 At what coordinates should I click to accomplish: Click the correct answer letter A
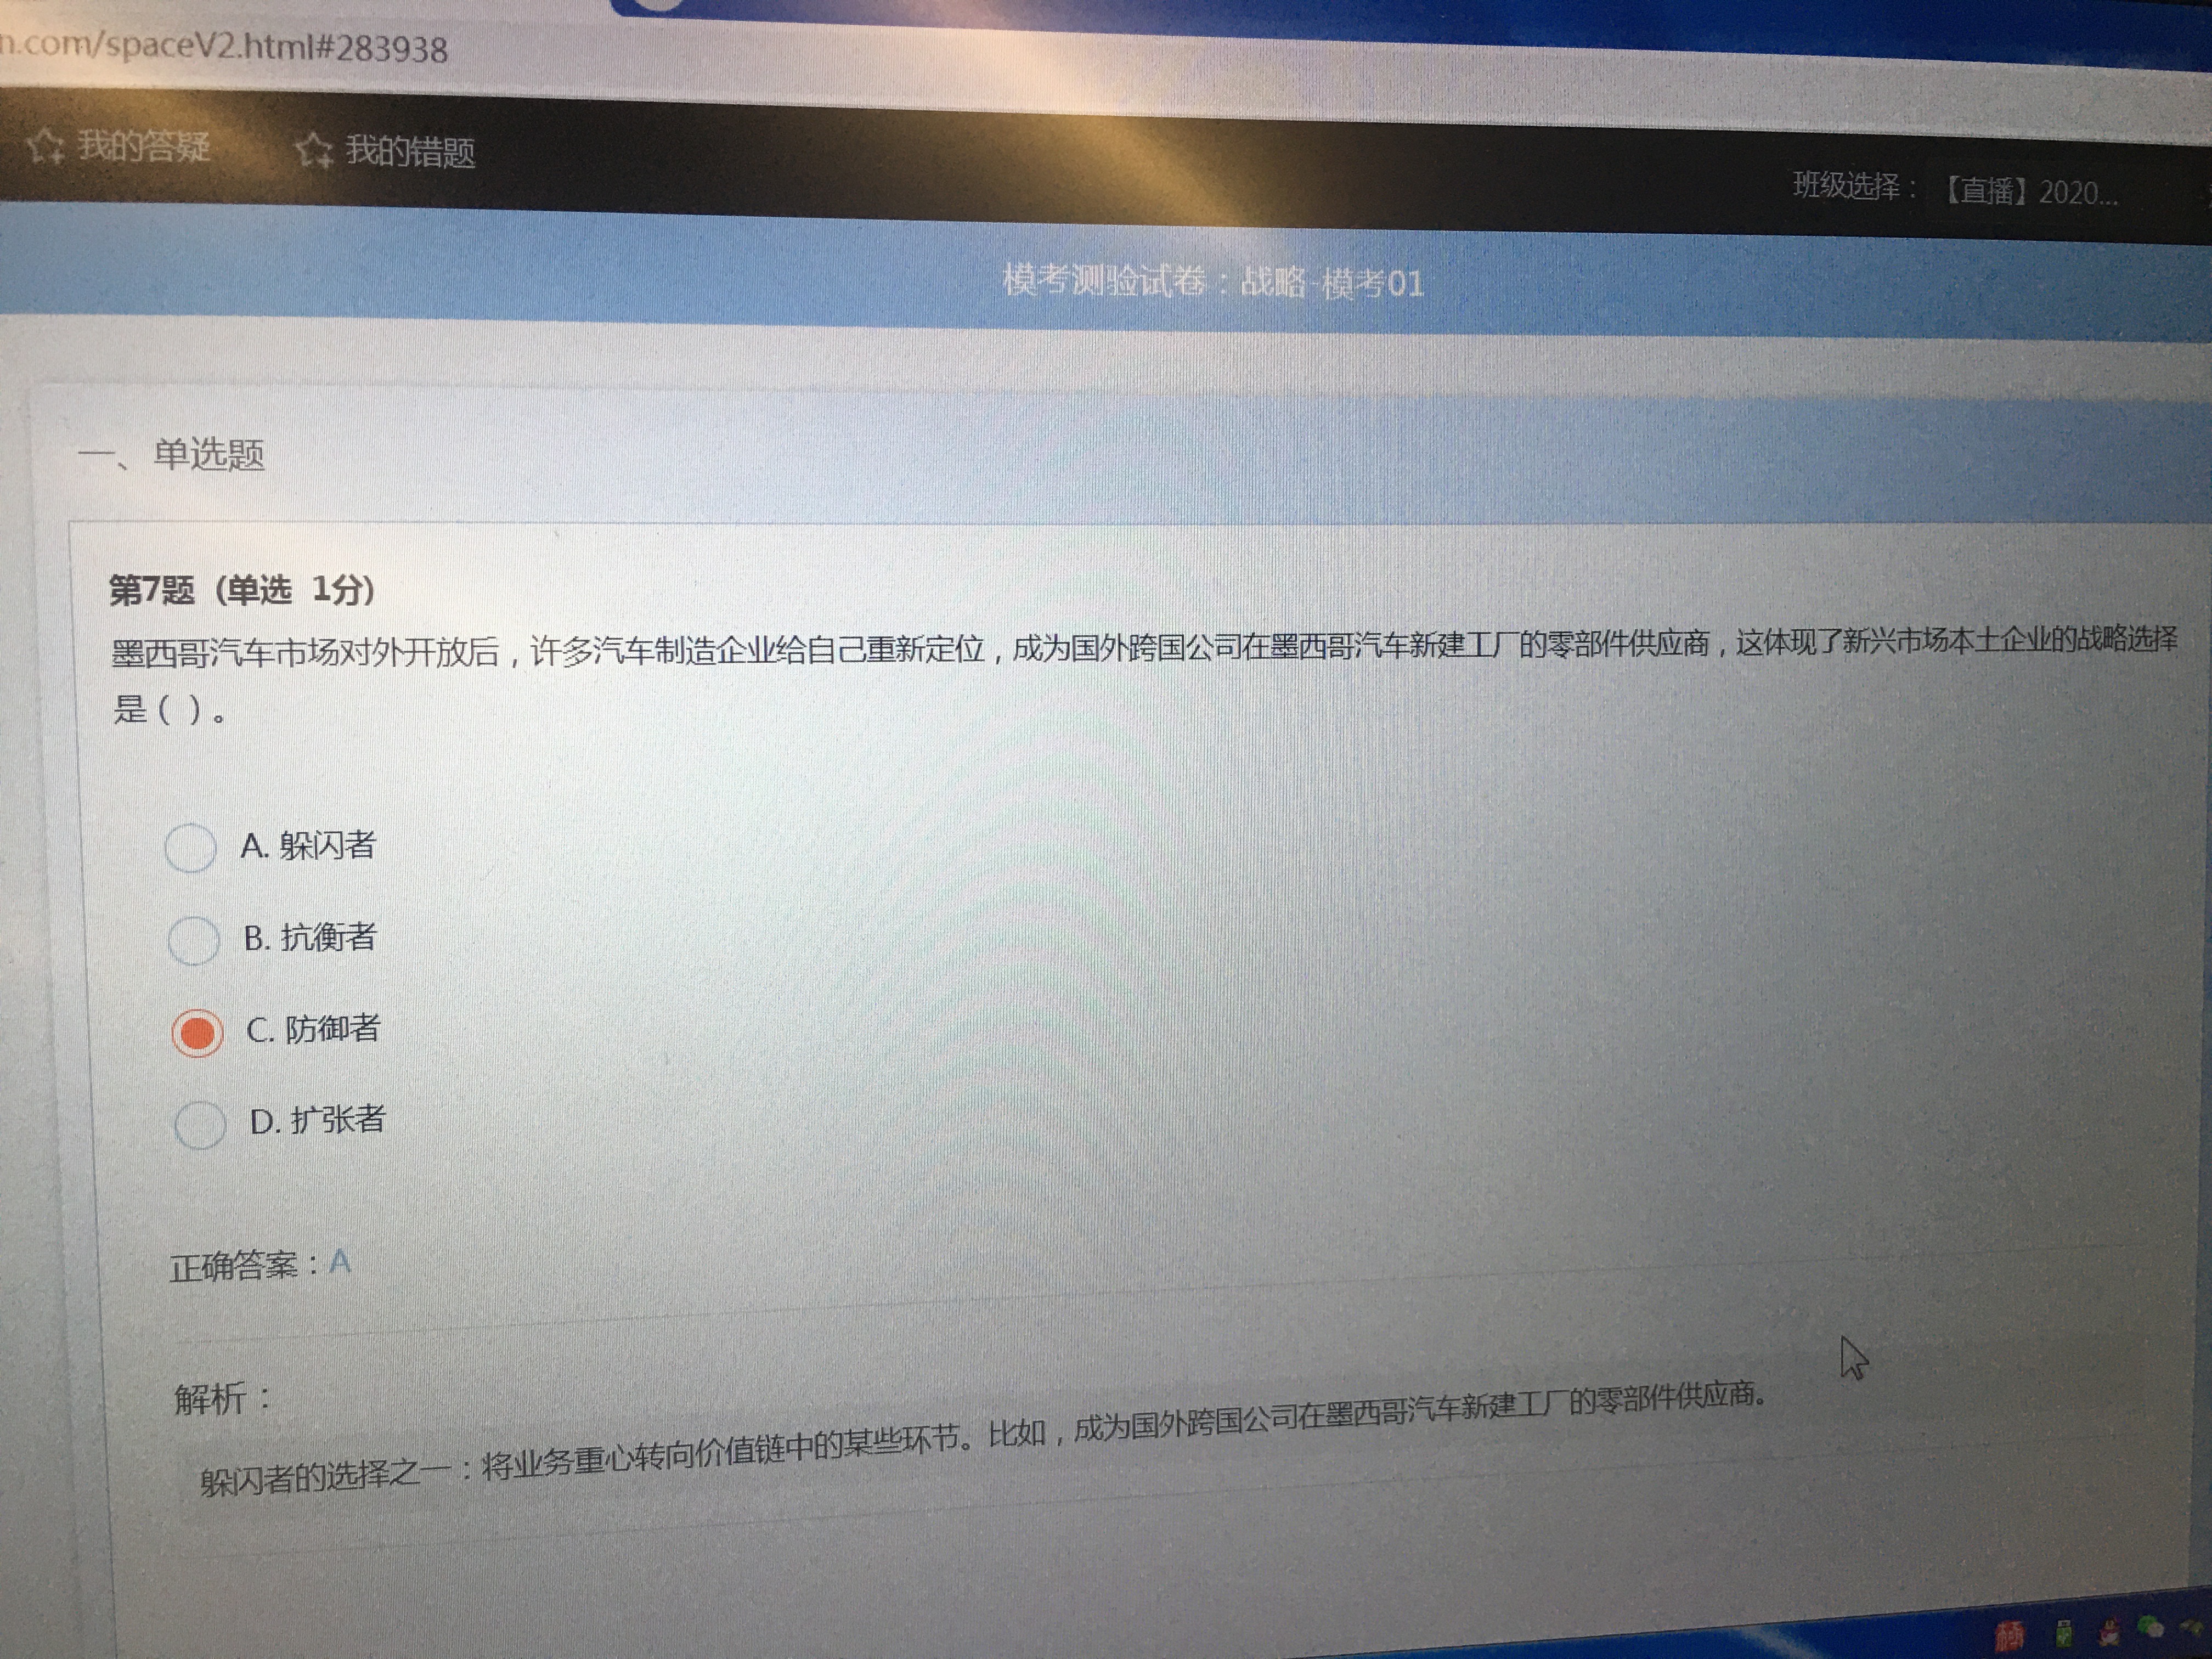340,1262
